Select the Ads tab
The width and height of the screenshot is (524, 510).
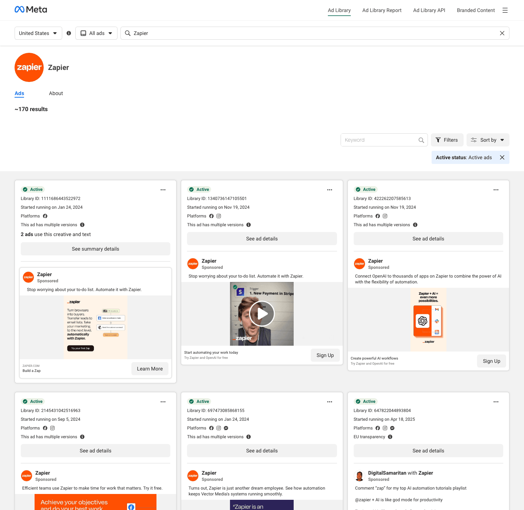(x=19, y=93)
